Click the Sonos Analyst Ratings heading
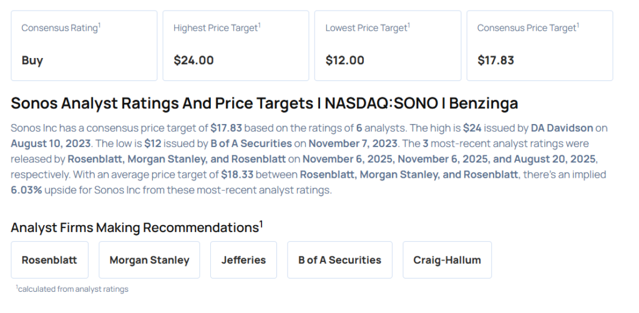Image resolution: width=639 pixels, height=313 pixels. (x=264, y=103)
